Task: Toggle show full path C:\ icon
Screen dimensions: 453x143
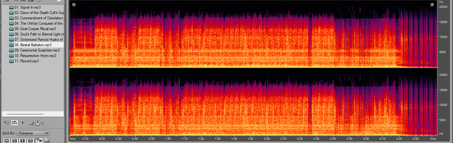Action: (x=47, y=141)
